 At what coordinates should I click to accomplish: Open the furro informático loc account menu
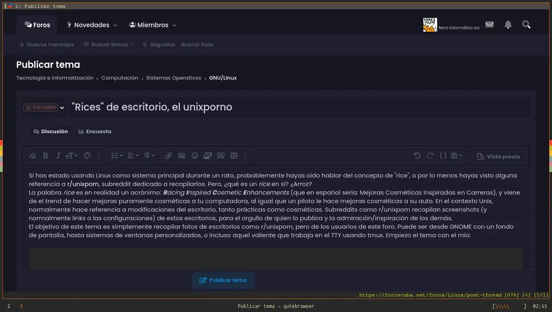point(459,28)
